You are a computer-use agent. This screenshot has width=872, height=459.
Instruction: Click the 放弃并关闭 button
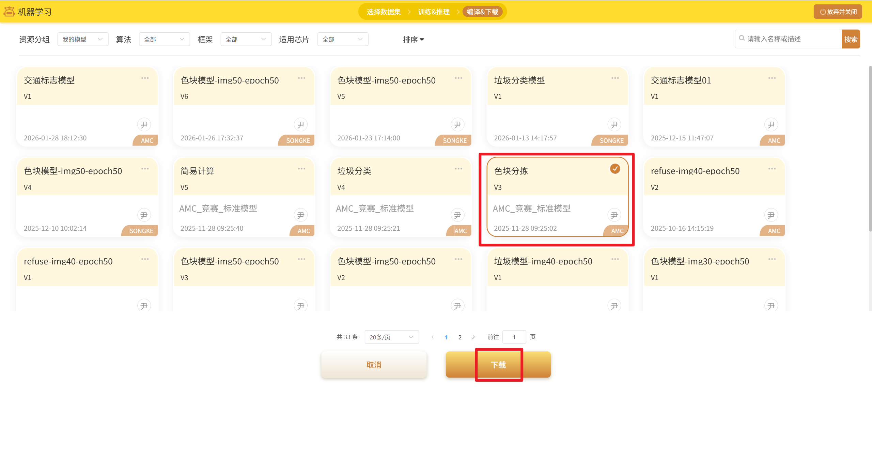[838, 12]
